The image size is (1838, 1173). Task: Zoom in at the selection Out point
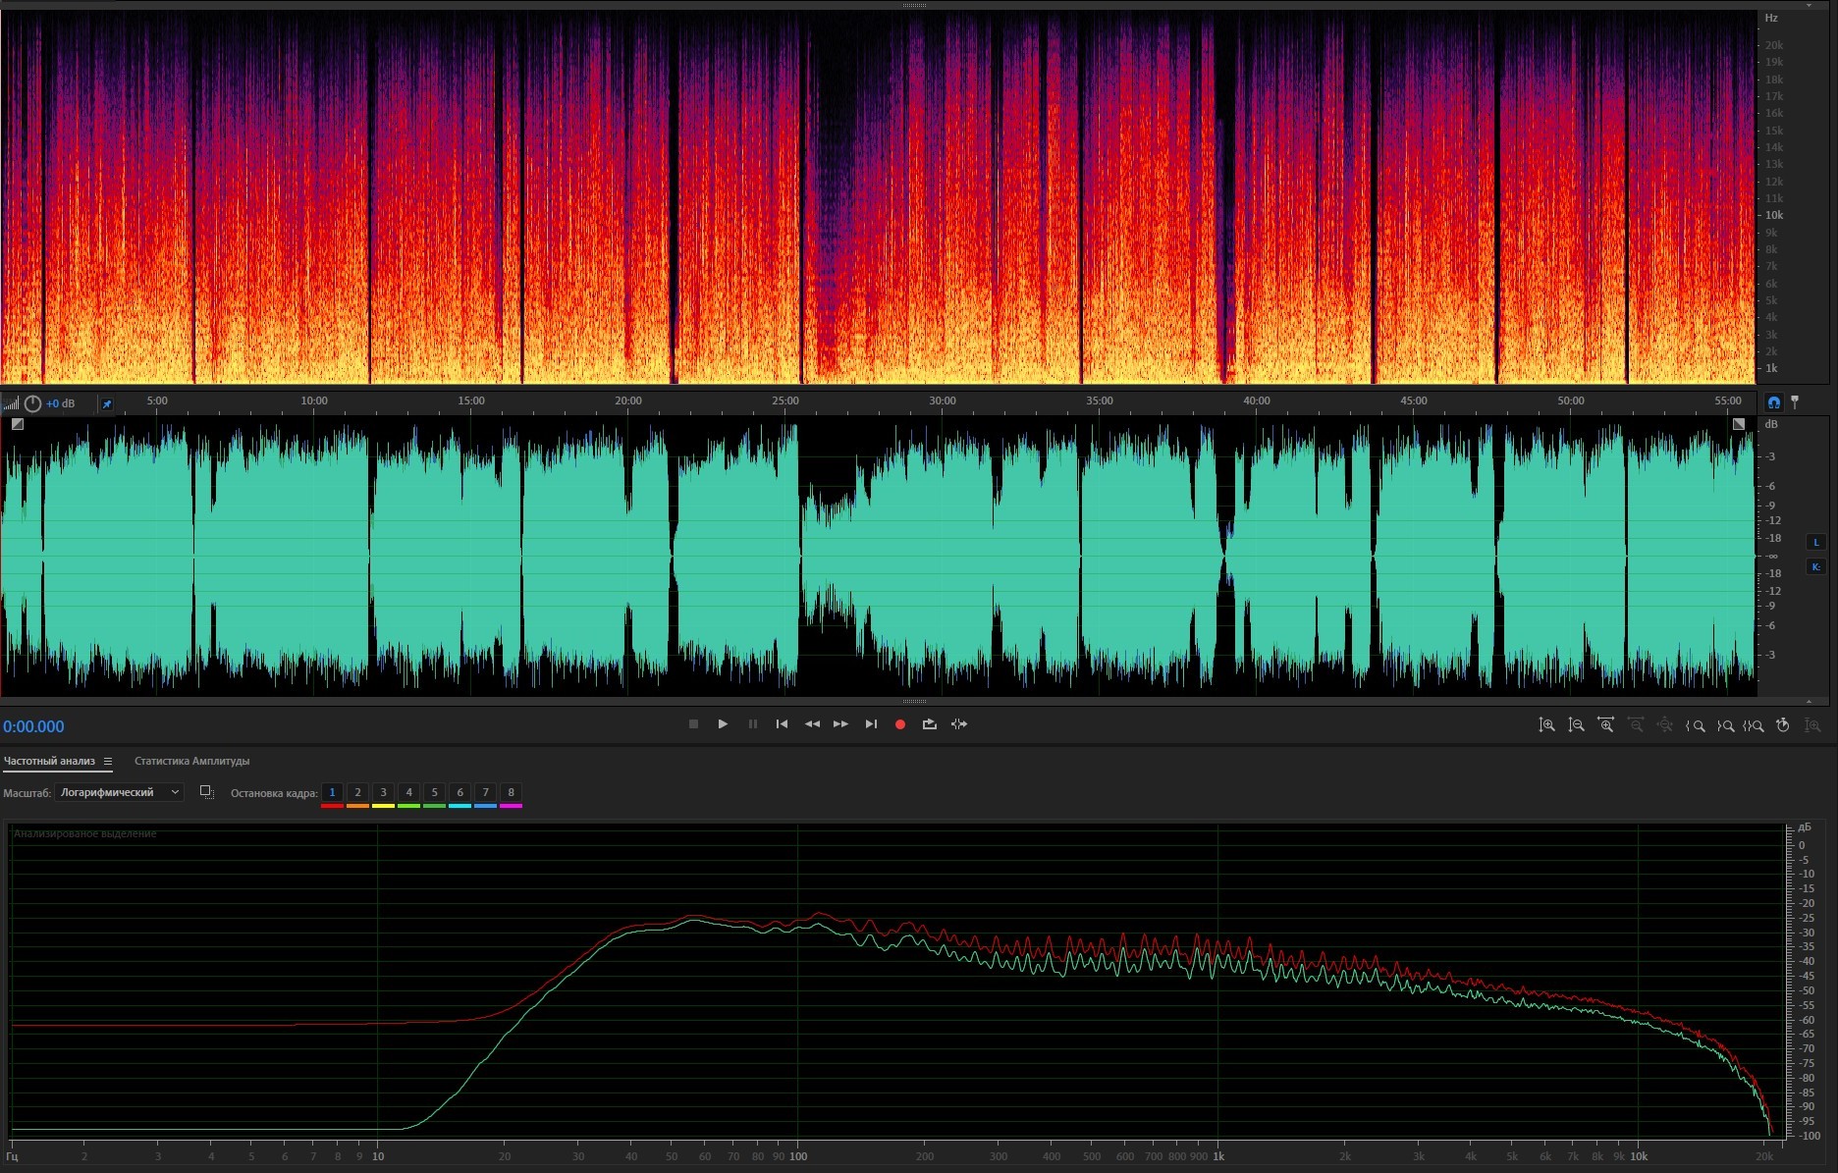click(x=1725, y=726)
